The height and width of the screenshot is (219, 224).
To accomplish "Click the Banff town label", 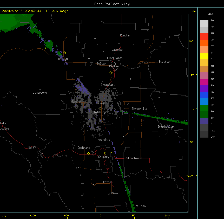I will pos(32,147).
